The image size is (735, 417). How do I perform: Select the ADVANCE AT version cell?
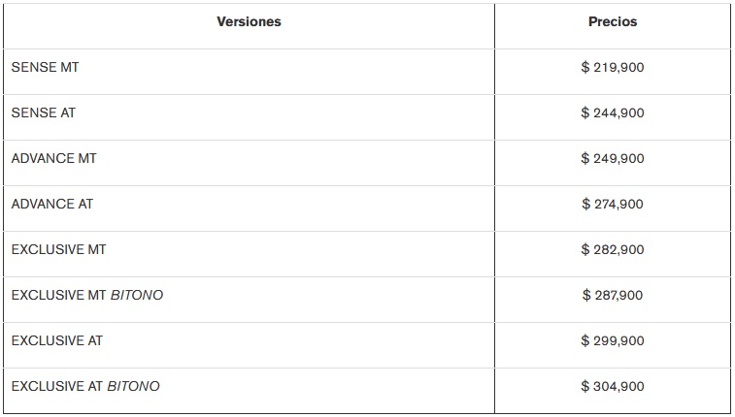pyautogui.click(x=52, y=205)
